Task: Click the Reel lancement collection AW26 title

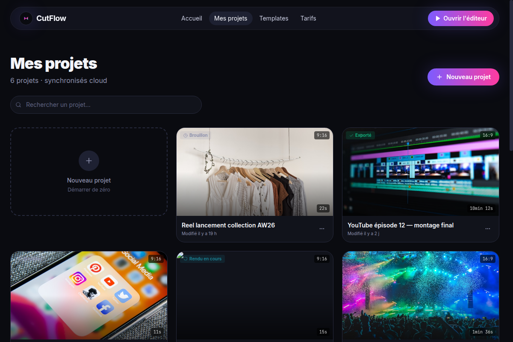Action: coord(228,225)
